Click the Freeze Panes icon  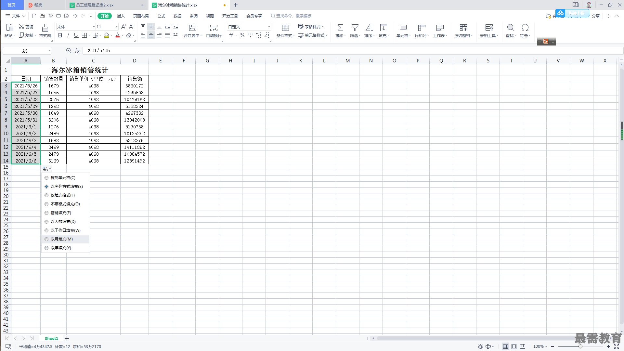[x=463, y=28]
